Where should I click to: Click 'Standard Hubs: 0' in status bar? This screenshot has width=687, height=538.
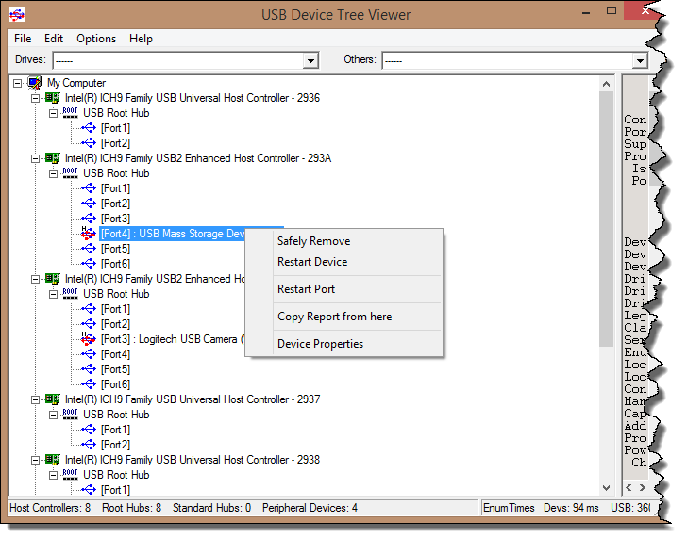(211, 508)
